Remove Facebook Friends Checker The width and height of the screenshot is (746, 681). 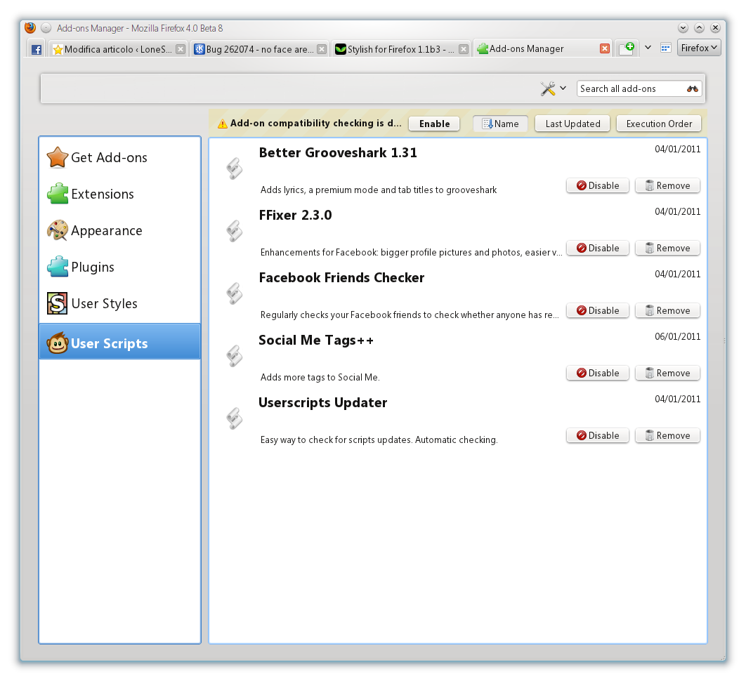[667, 310]
